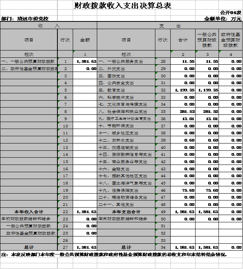Select the 四、公共安全支出 cell

point(126,83)
